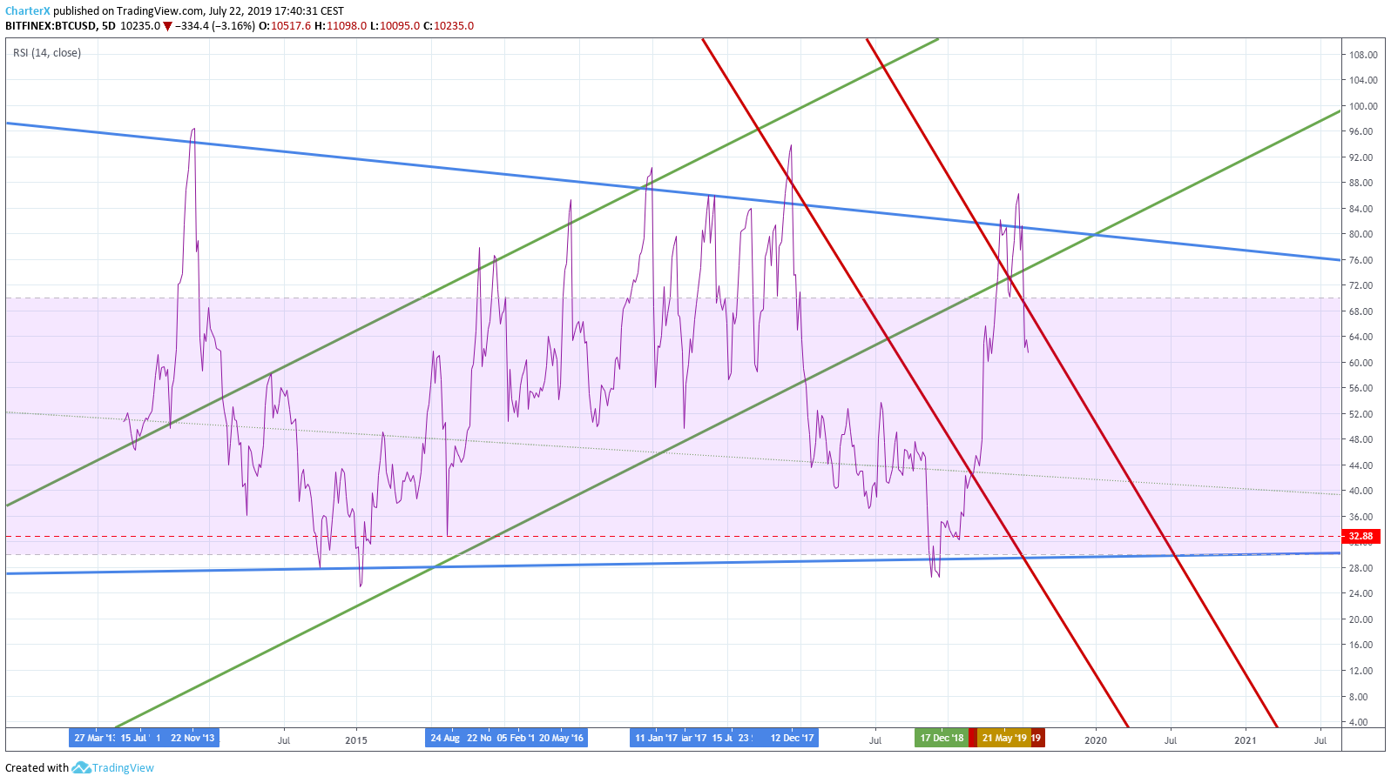Image resolution: width=1391 pixels, height=783 pixels.
Task: Click the 80.00 price scale value
Action: point(1361,234)
